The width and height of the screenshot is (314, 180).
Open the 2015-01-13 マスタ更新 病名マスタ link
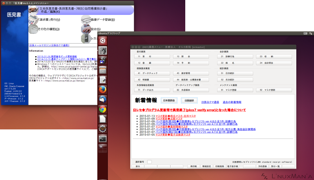pyautogui.click(x=175, y=116)
